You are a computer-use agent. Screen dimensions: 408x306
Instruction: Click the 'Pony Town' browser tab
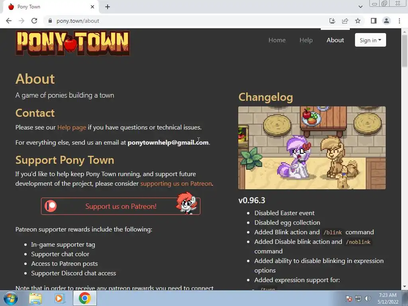(51, 7)
